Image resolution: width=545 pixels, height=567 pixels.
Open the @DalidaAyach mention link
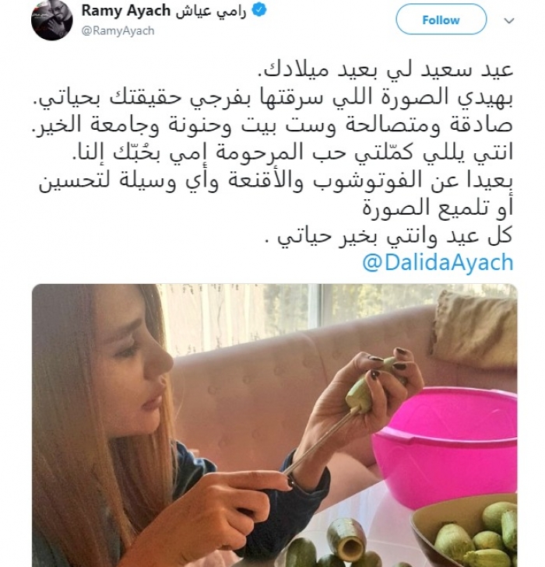click(x=438, y=263)
